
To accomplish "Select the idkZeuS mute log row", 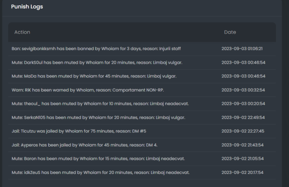I will click(142, 172).
